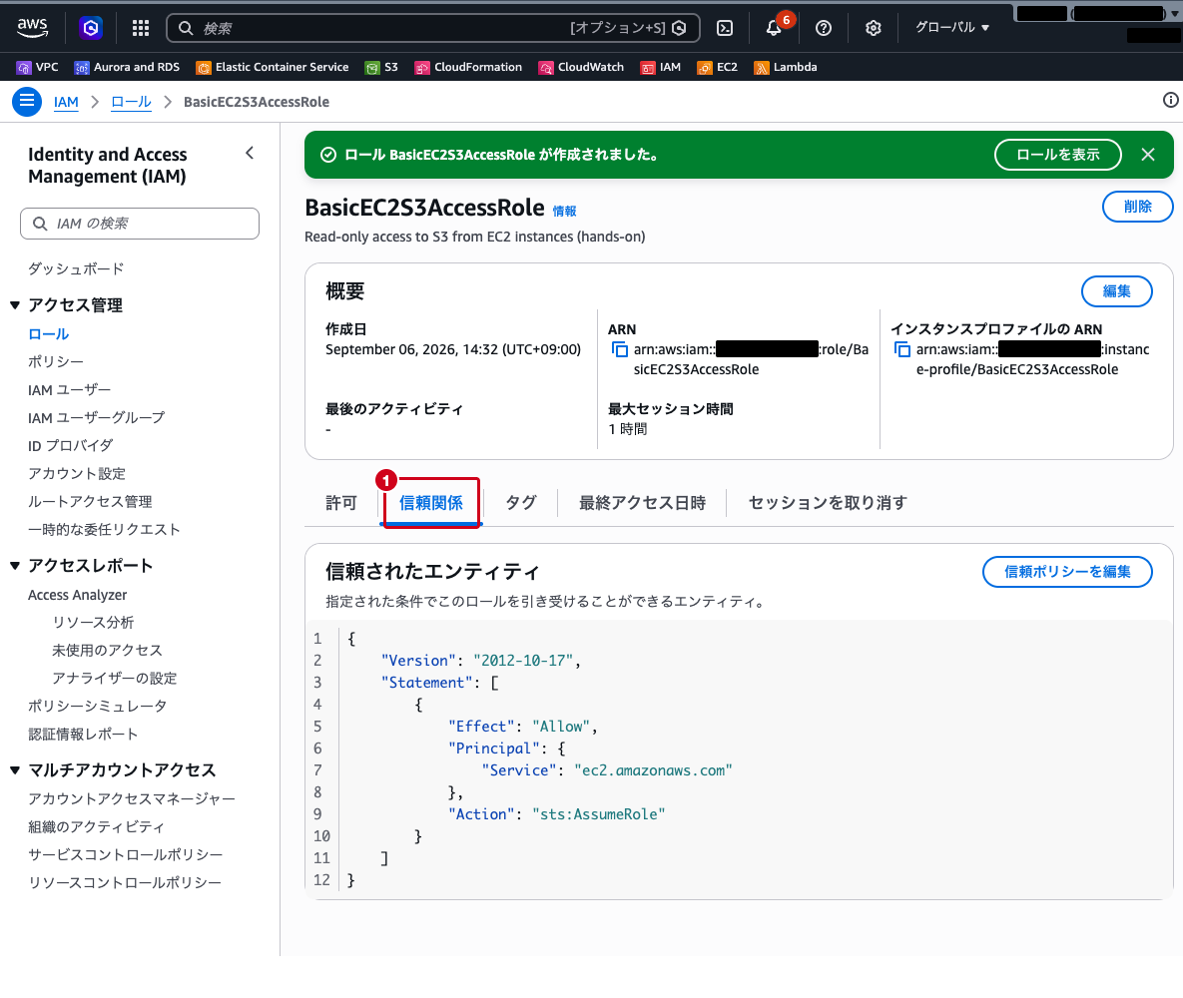Screen dimensions: 1183x998
Task: Open Access Analyzer in the sidebar
Action: pyautogui.click(x=77, y=595)
